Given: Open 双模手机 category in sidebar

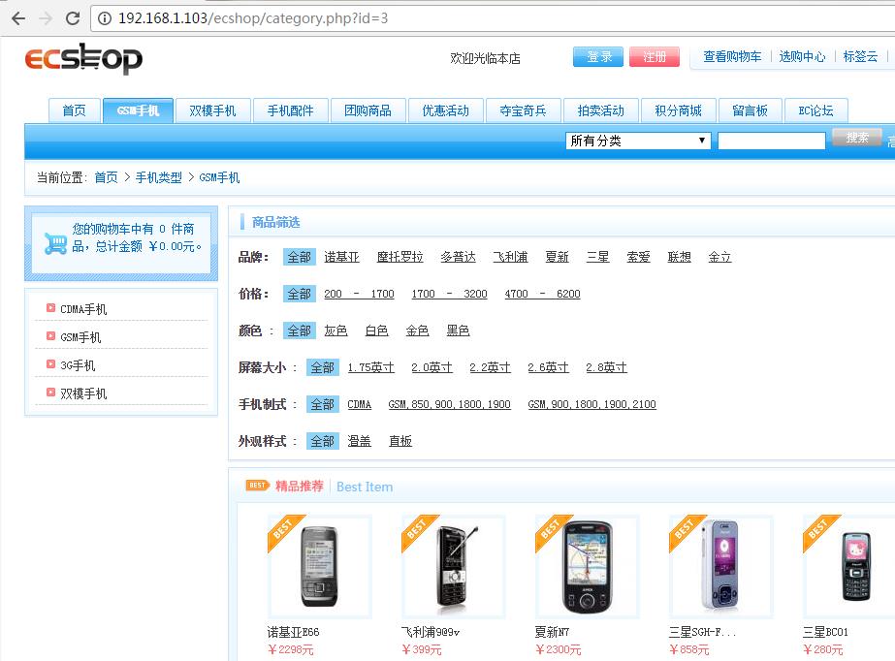Looking at the screenshot, I should [83, 393].
